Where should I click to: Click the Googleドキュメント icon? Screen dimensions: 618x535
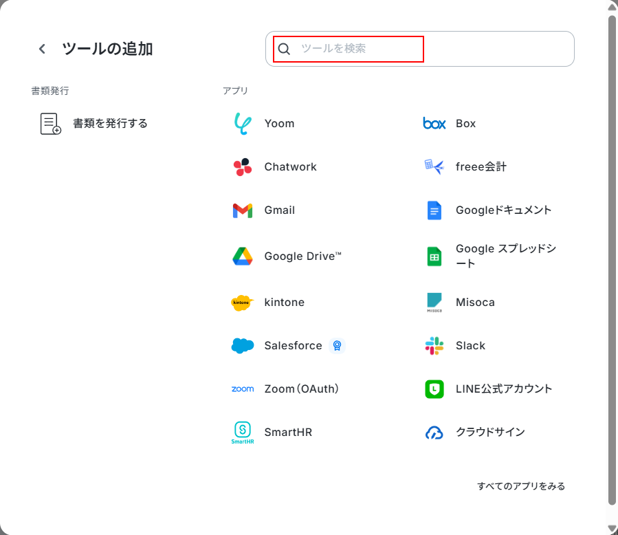coord(434,210)
